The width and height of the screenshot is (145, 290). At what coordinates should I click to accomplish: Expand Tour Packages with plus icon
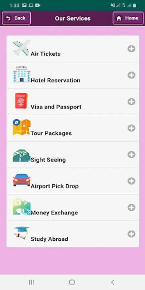coord(131,128)
